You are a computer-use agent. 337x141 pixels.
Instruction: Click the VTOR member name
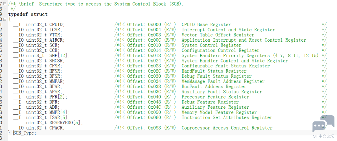click(x=55, y=35)
